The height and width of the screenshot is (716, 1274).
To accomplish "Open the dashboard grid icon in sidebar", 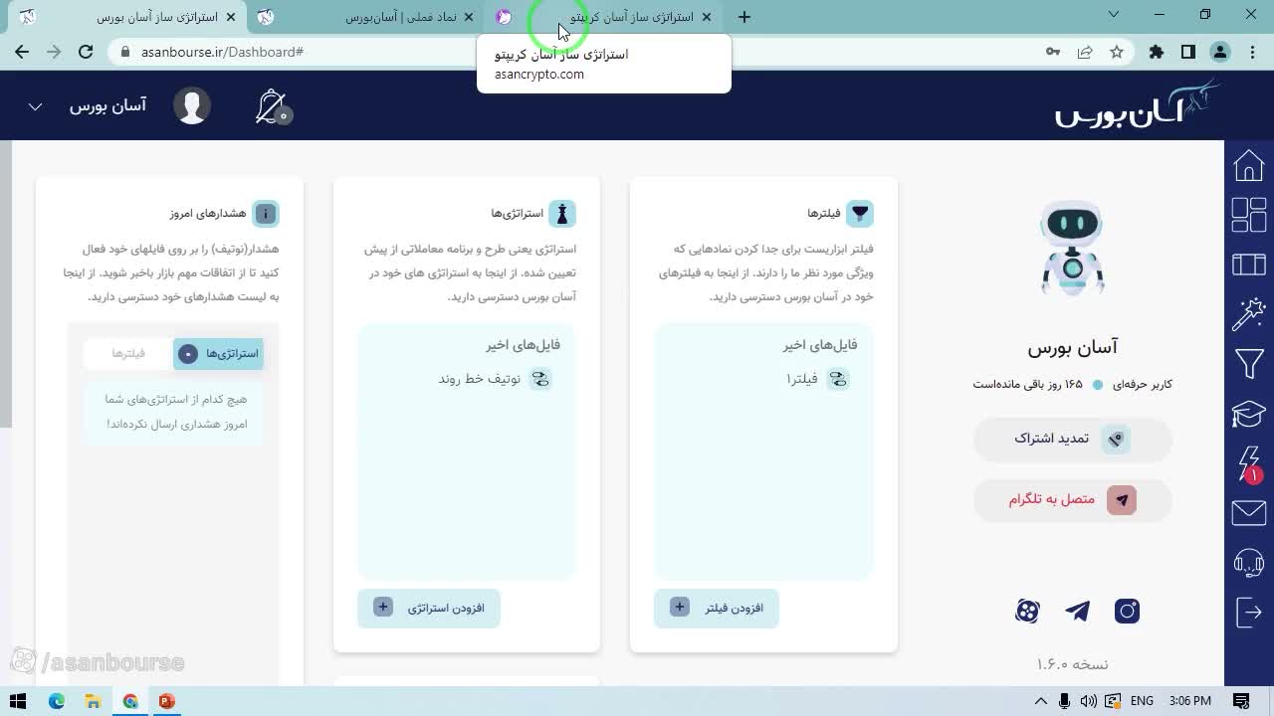I will [1248, 215].
